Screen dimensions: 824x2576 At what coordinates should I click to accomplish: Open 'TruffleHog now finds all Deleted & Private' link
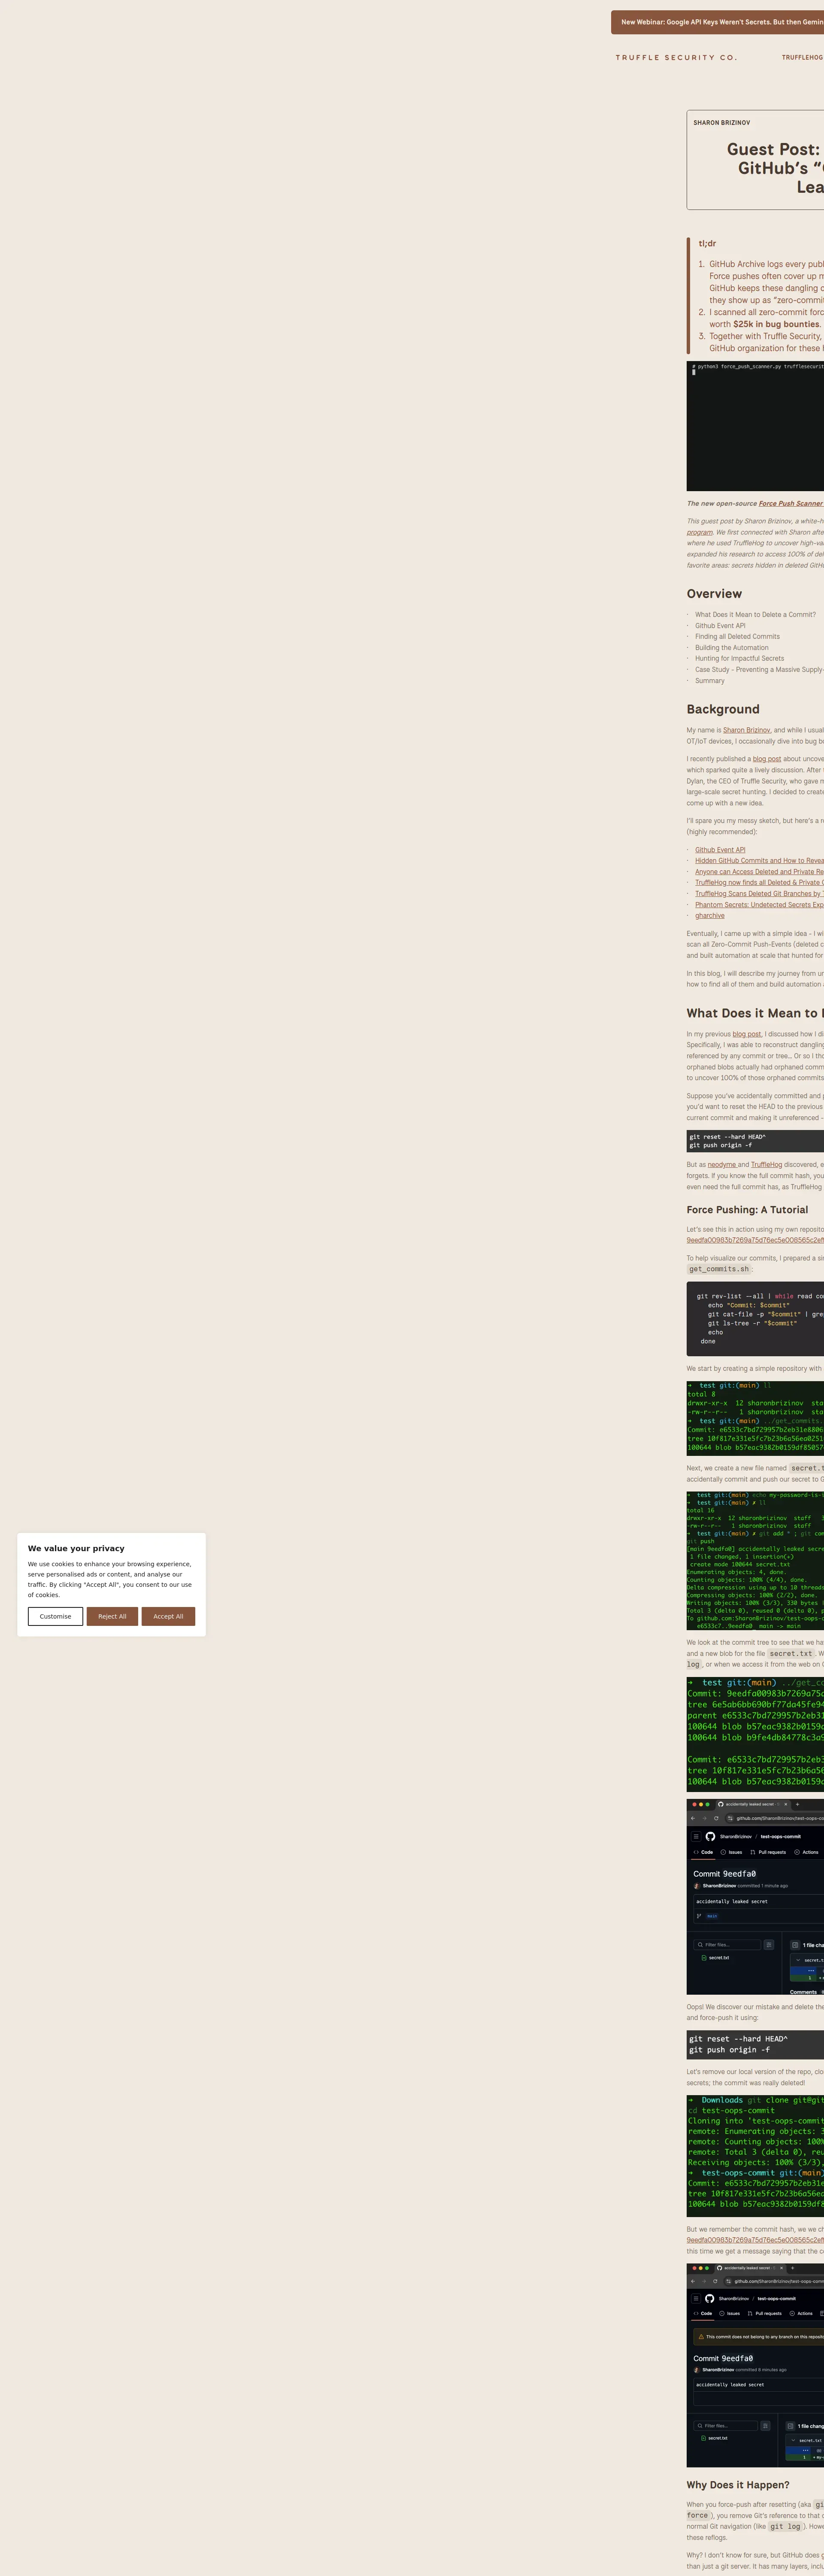[759, 883]
